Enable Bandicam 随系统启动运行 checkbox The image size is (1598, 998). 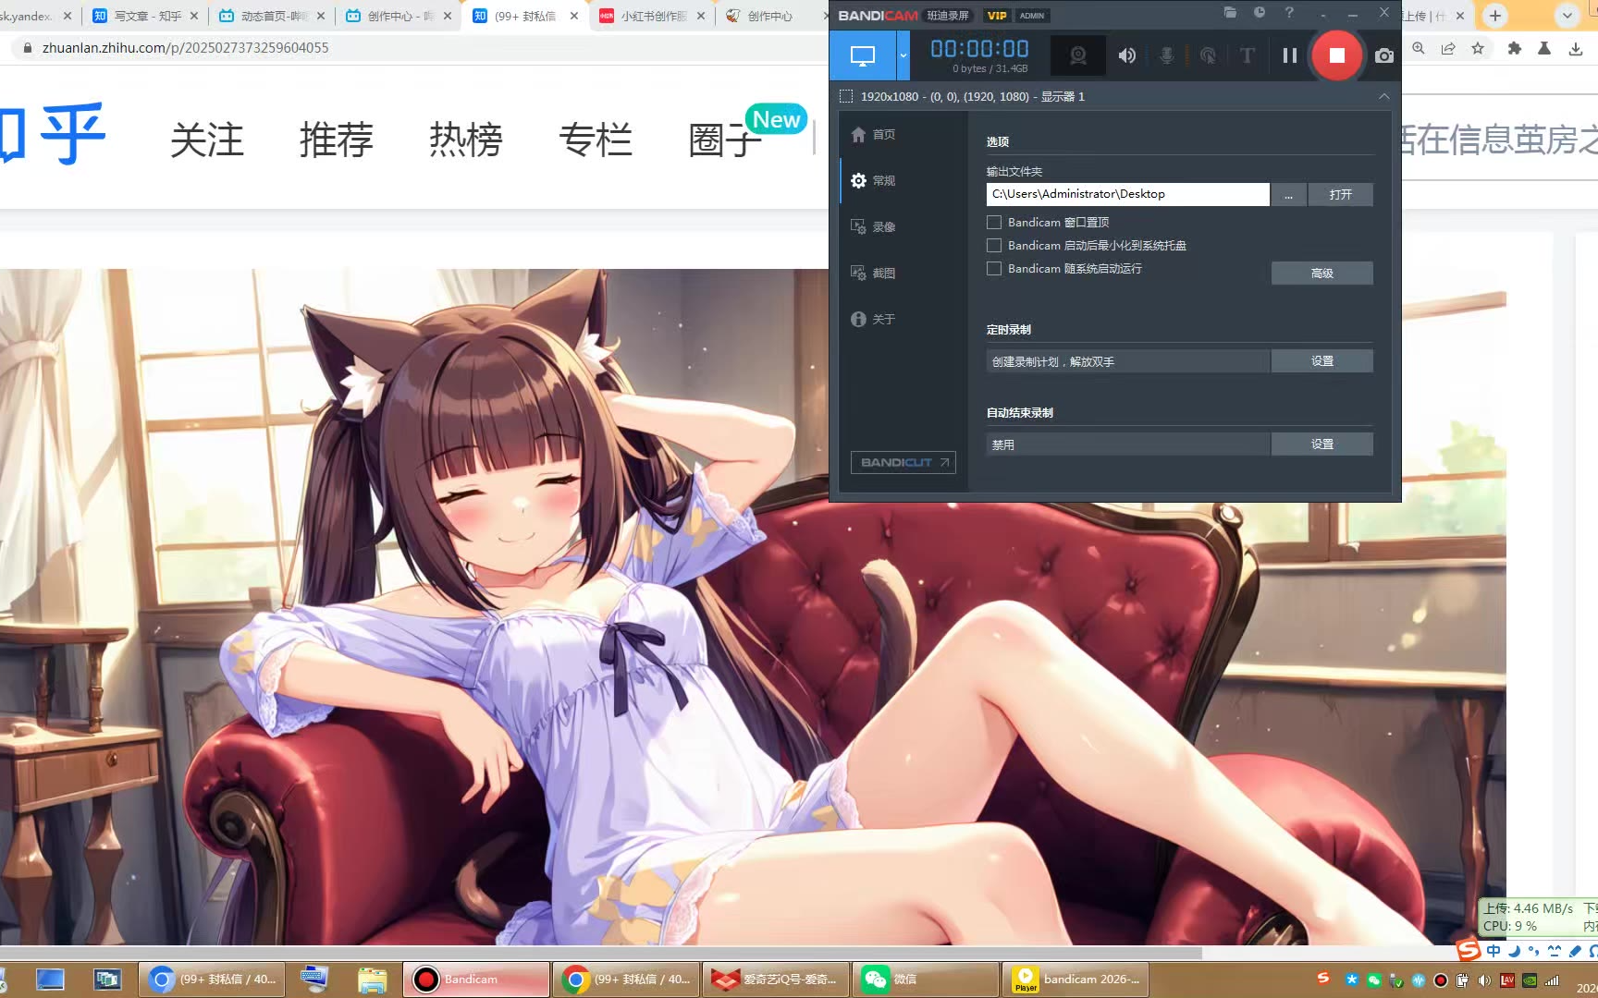pos(994,268)
